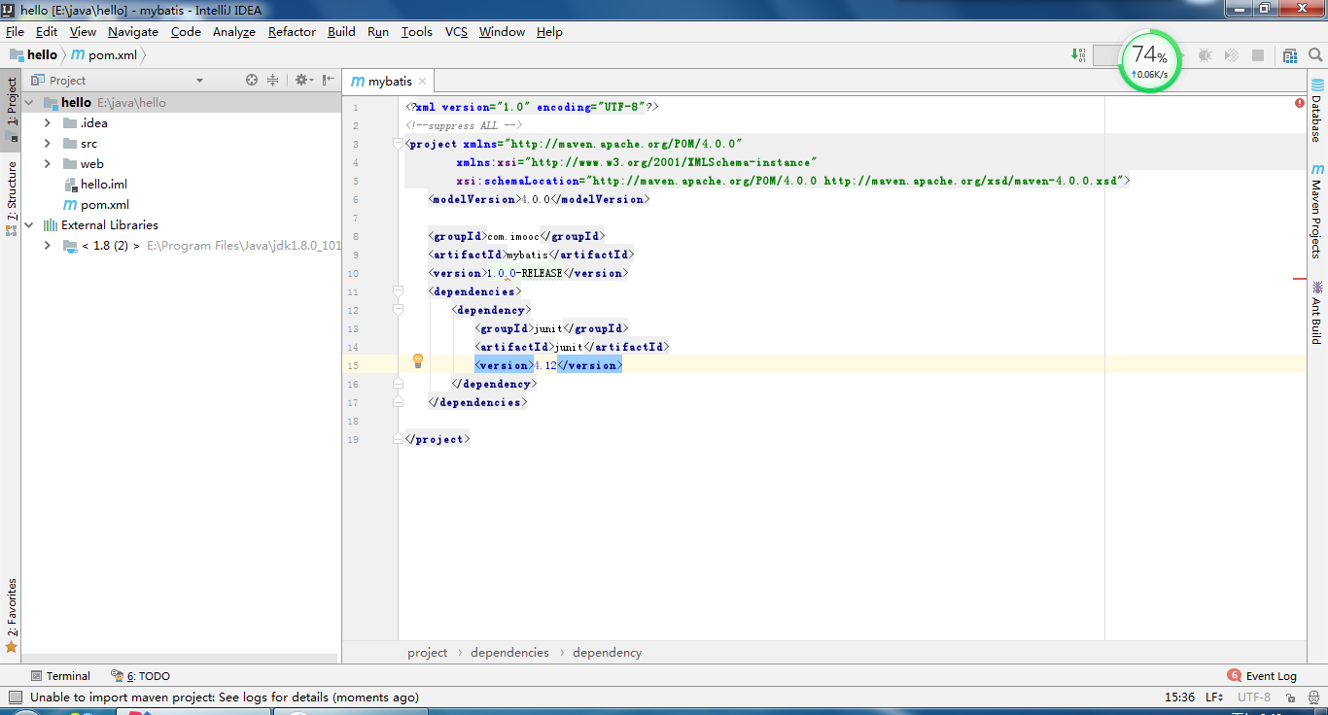Fold the project tag at line 3
The image size is (1328, 715).
point(398,144)
